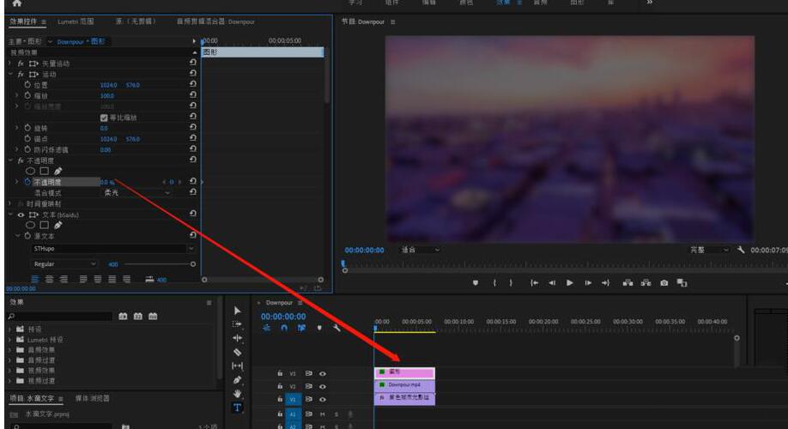788x429 pixels.
Task: Select the Track Select Forward tool
Action: point(237,324)
